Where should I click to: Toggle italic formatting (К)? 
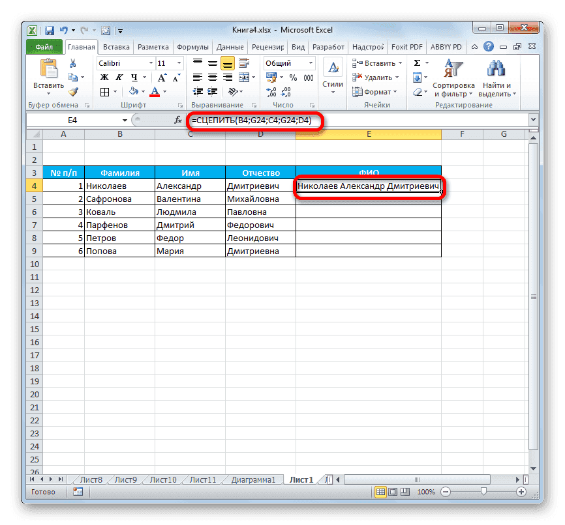(118, 77)
